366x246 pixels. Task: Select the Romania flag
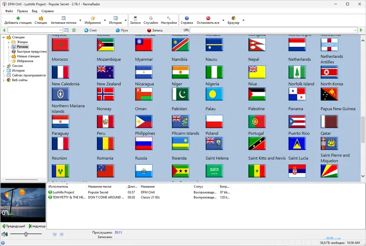point(105,143)
